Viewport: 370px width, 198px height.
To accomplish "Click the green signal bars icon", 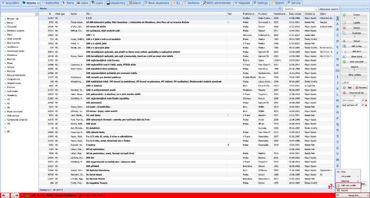I will (x=27, y=195).
